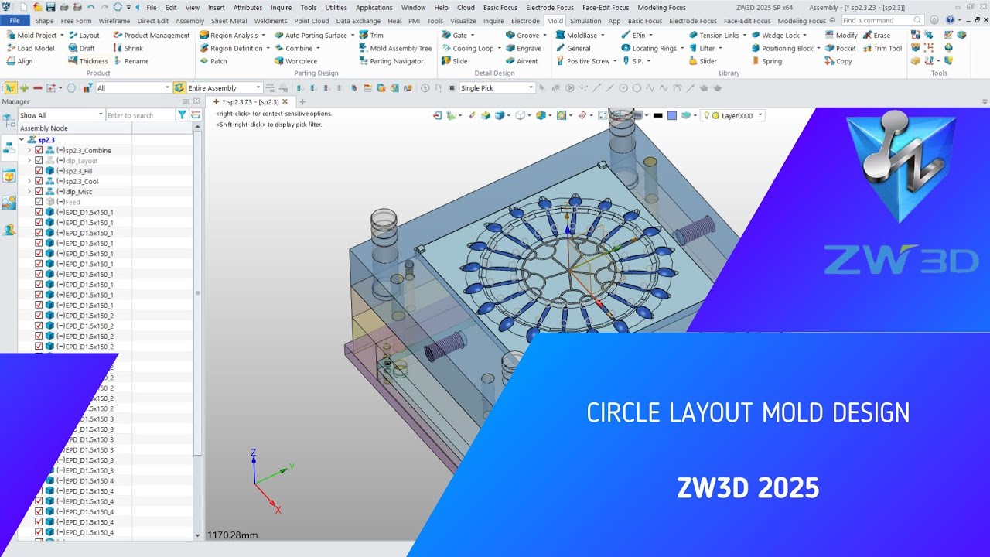The image size is (990, 557).
Task: Select the Layout tool
Action: pyautogui.click(x=84, y=36)
